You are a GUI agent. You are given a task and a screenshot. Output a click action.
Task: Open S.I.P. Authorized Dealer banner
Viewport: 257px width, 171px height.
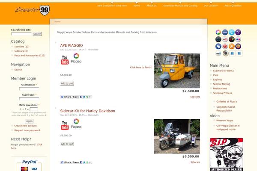(226, 154)
